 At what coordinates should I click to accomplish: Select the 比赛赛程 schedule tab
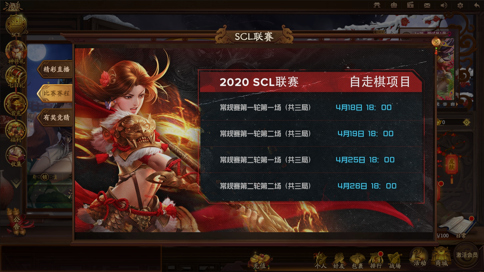(x=55, y=93)
